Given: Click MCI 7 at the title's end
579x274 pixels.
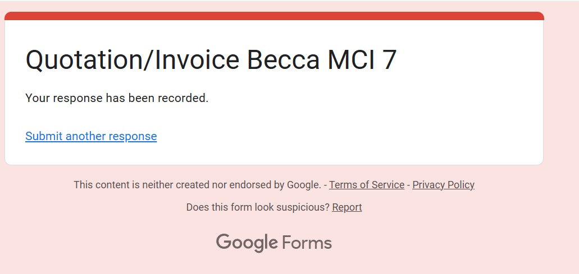Looking at the screenshot, I should click(x=361, y=60).
